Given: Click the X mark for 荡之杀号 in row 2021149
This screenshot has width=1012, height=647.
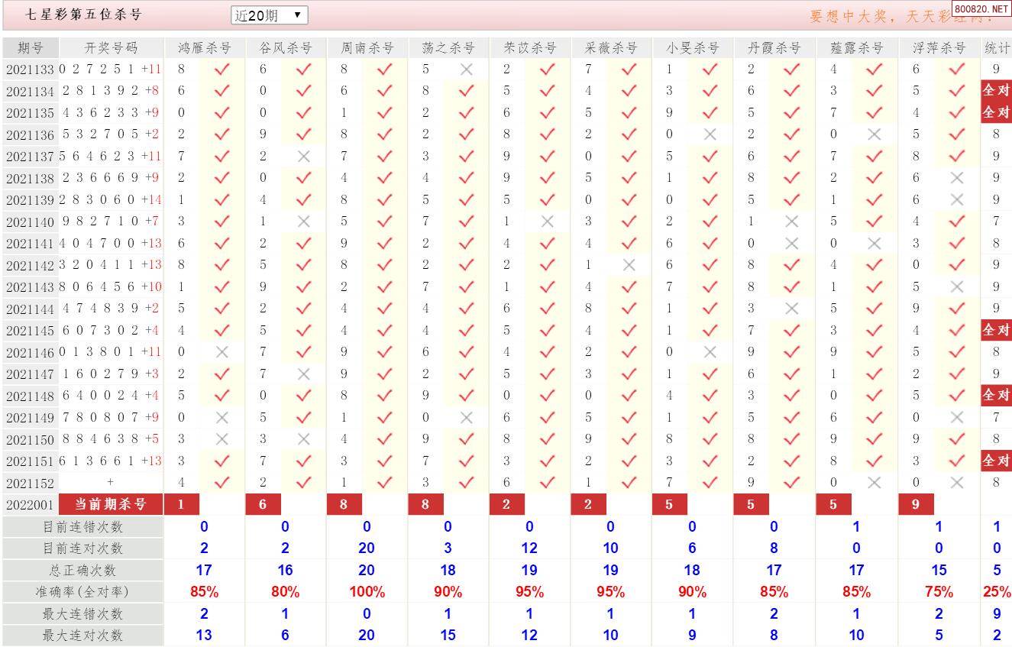Looking at the screenshot, I should pyautogui.click(x=467, y=417).
